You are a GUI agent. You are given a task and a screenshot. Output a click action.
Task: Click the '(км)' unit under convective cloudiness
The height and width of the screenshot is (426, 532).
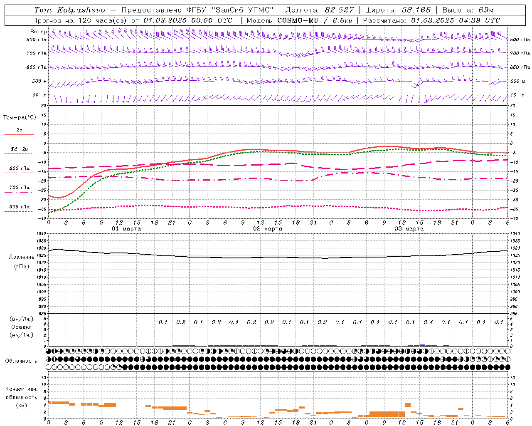22,405
